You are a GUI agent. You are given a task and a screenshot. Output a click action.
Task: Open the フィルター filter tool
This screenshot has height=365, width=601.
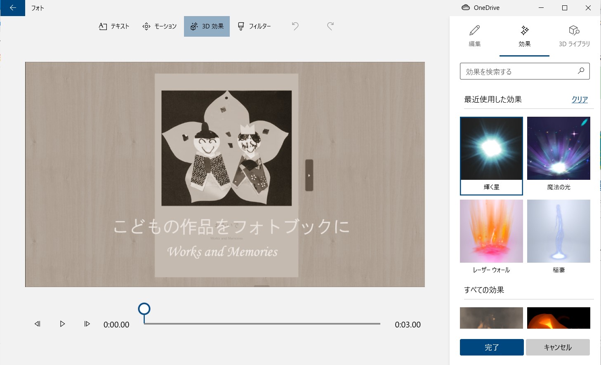[x=254, y=26]
